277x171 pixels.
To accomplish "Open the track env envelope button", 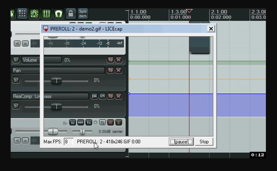I will (81, 123).
